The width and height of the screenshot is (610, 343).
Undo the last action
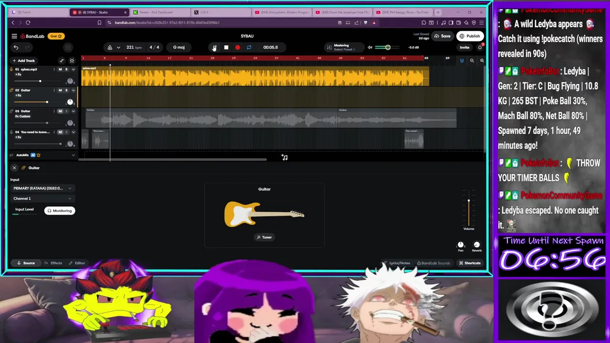point(16,47)
